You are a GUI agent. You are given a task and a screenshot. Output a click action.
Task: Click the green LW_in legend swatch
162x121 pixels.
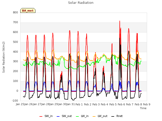[77, 116]
